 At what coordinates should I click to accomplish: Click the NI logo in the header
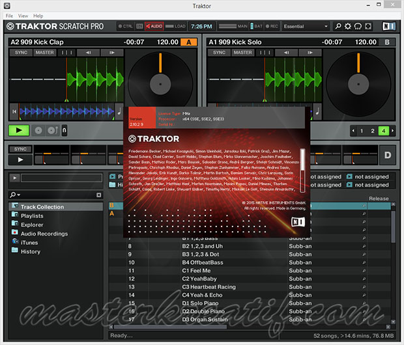(388, 26)
